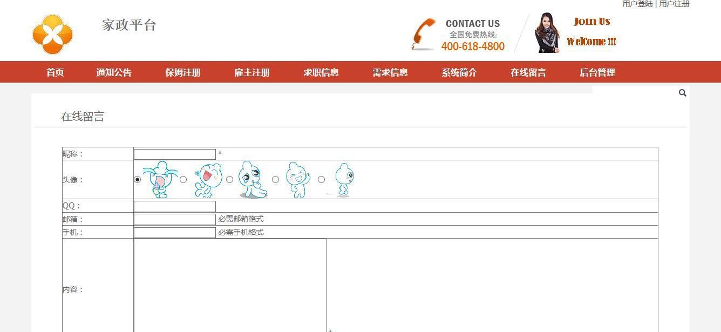Viewport: 721px width, 332px height.
Task: Select the fifth avatar radio button
Action: [x=321, y=179]
